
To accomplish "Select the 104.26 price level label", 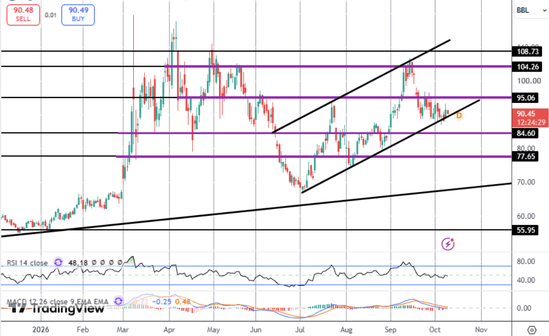I will (528, 66).
